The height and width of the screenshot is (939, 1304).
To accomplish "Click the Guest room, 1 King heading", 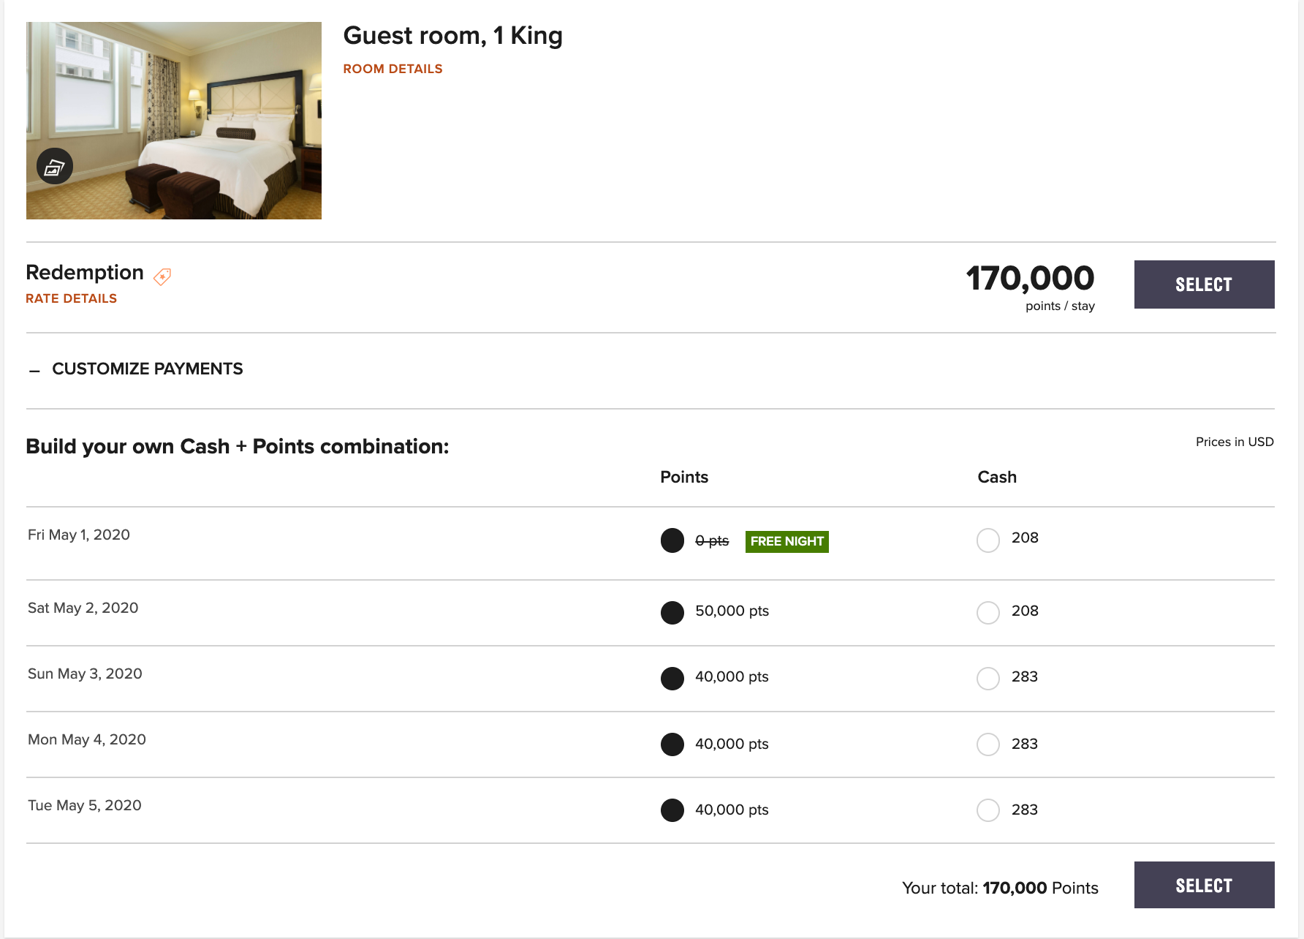I will 452,35.
